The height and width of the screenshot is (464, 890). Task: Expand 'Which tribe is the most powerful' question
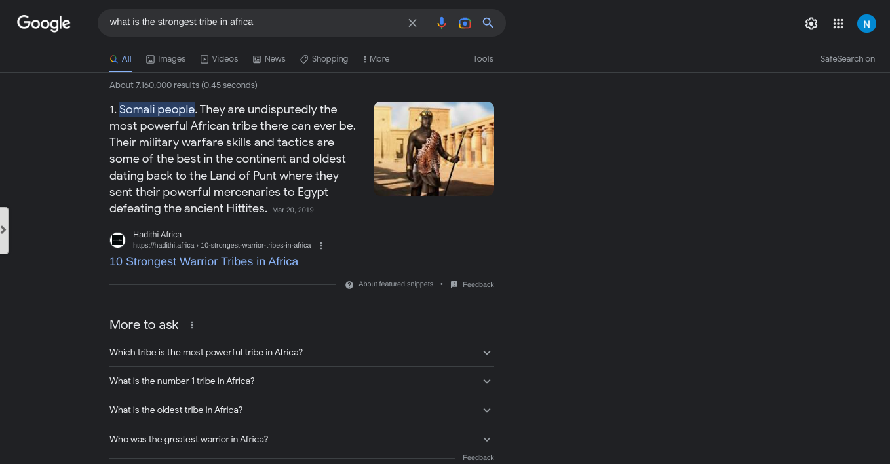pos(301,353)
